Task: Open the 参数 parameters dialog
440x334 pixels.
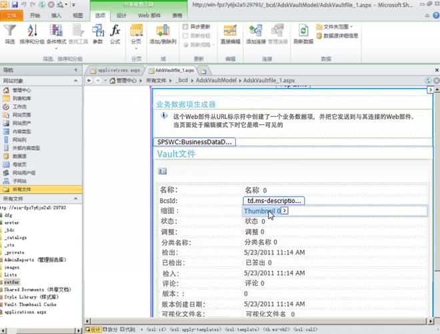Action: [x=98, y=34]
